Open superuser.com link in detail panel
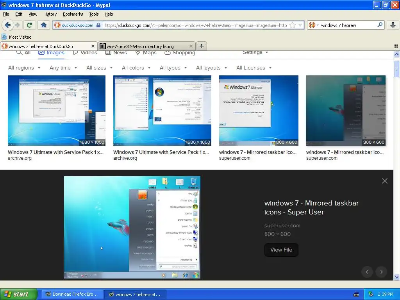Viewport: 400px width, 300px height. tap(282, 225)
